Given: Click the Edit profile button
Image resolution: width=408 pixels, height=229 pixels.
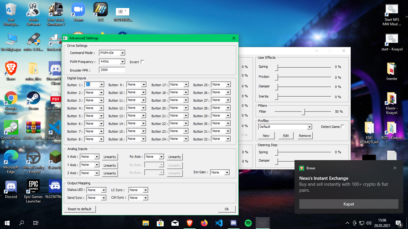Looking at the screenshot, I should [x=286, y=136].
